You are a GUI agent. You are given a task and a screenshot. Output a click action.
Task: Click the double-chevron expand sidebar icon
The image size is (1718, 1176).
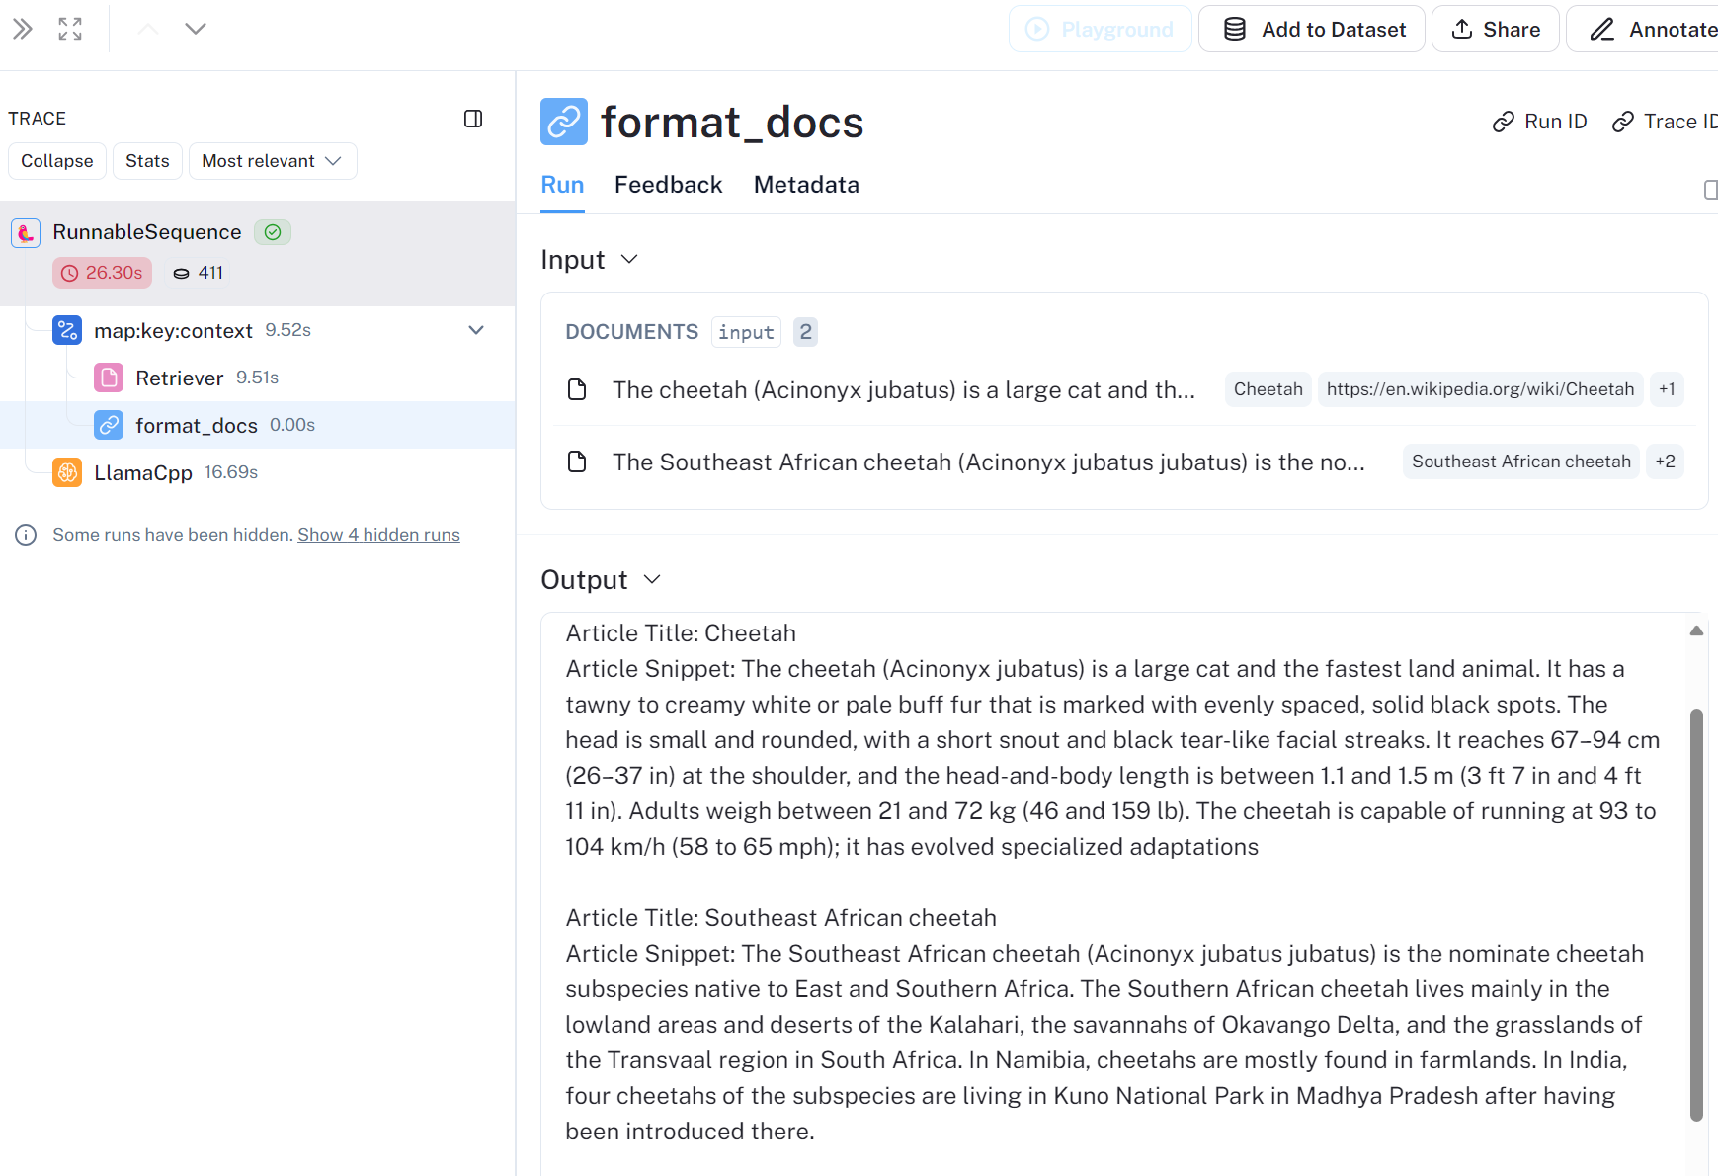[x=23, y=29]
